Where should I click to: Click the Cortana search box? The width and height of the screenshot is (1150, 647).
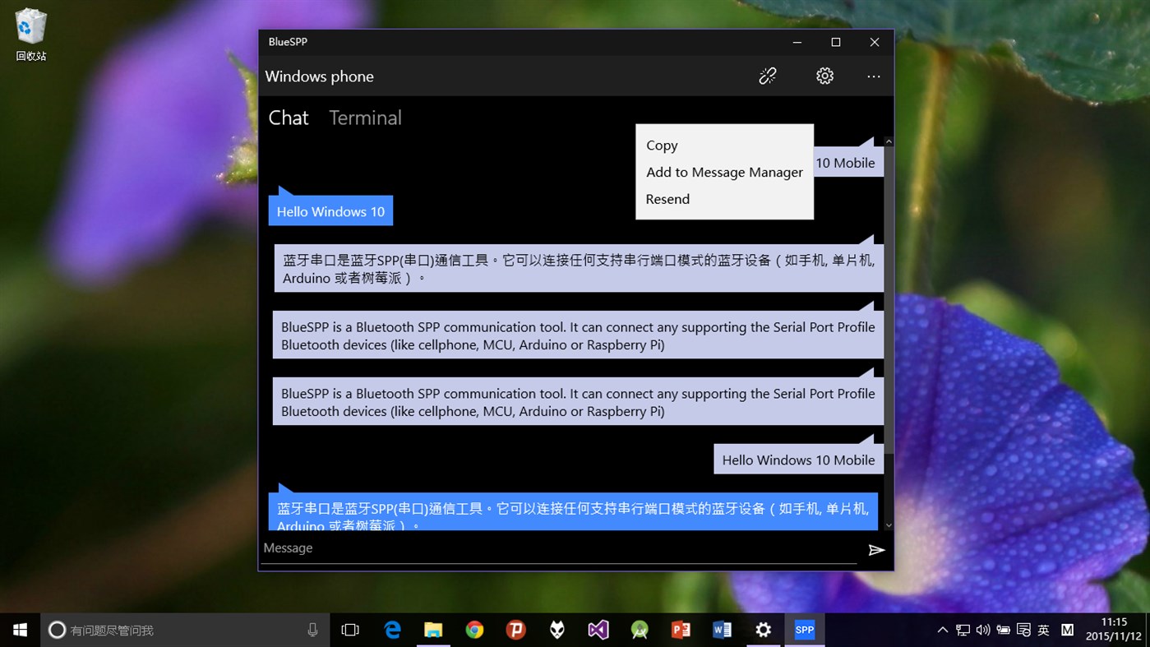pos(164,629)
